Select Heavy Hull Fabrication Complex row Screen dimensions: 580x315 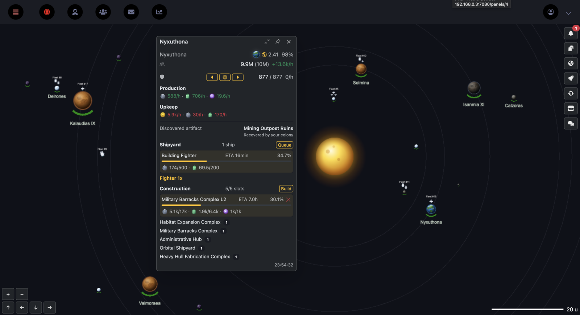199,257
